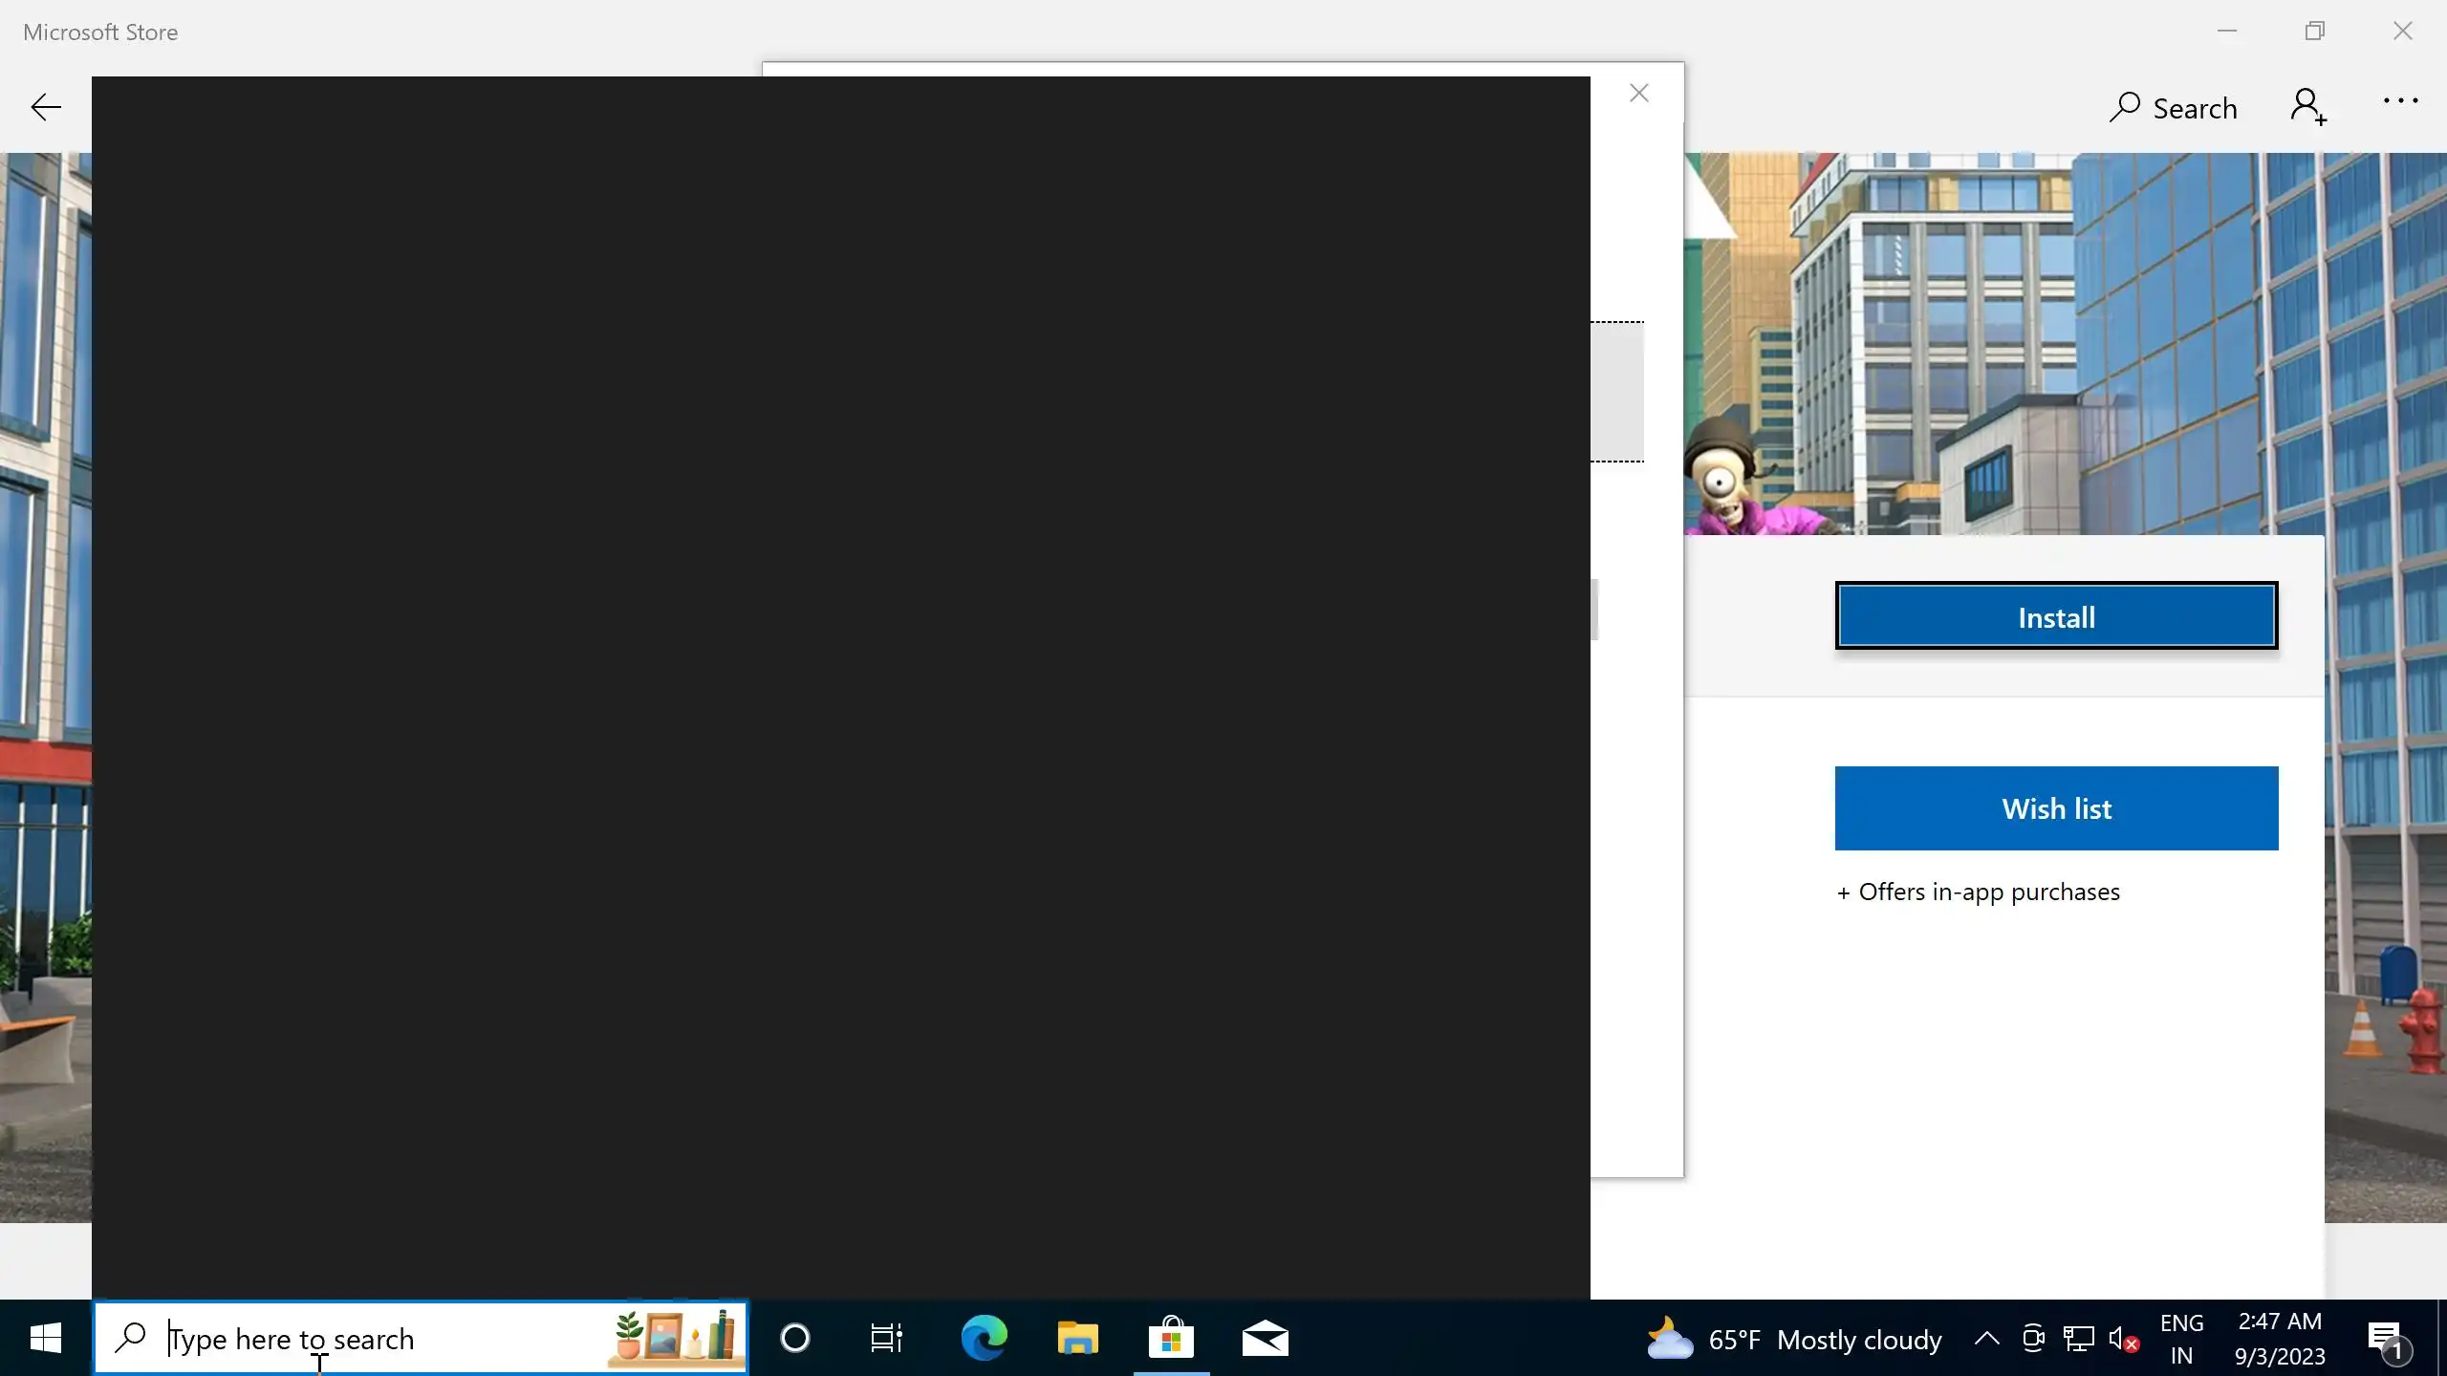The height and width of the screenshot is (1376, 2447).
Task: Click the back arrow in Microsoft Store
Action: 46,107
